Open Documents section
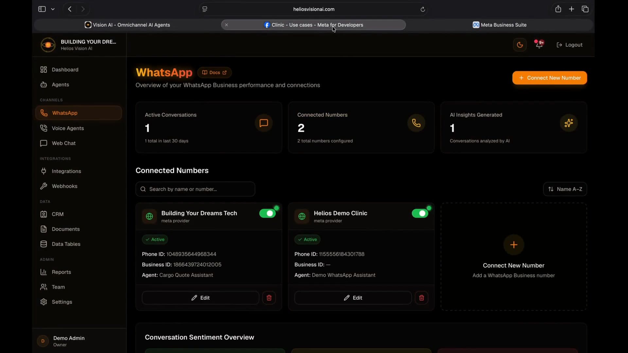 [x=78, y=229]
